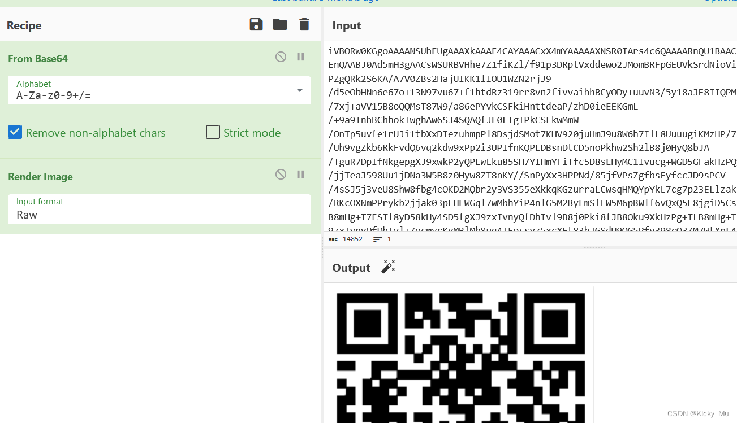Screen dimensions: 737x423
Task: Open the Alphabet dropdown
Action: point(160,90)
